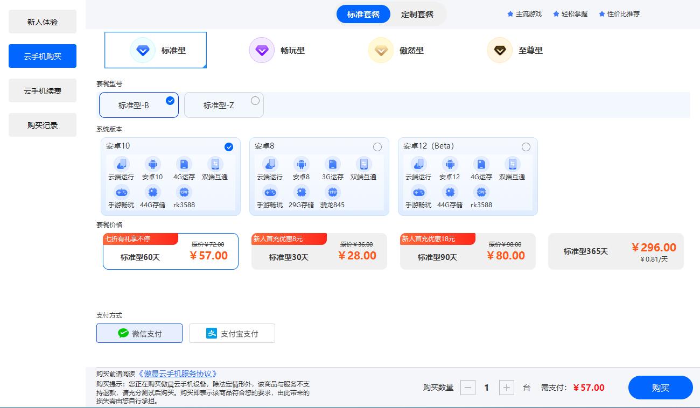The height and width of the screenshot is (408, 700).
Task: Click the 手游畅玩 gamepad icon
Action: pyautogui.click(x=121, y=192)
